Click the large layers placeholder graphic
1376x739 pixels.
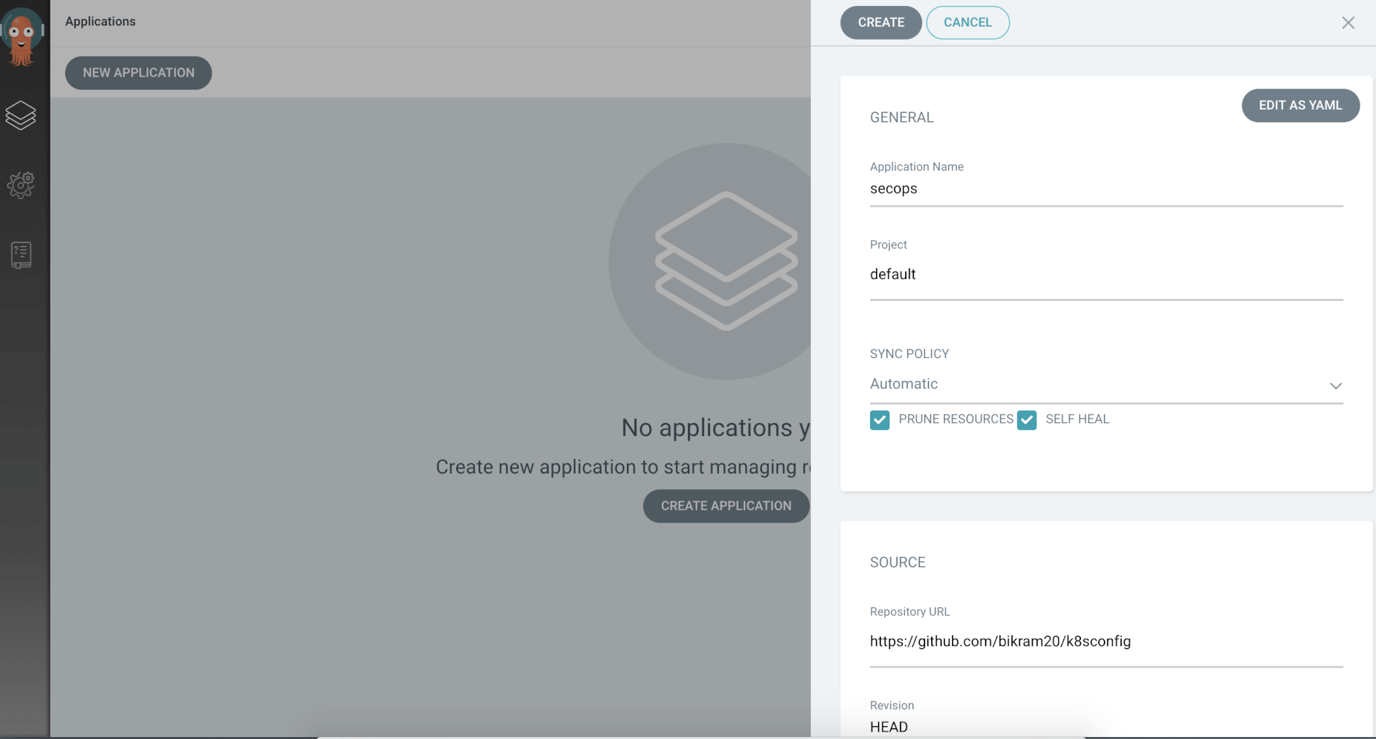click(x=710, y=261)
